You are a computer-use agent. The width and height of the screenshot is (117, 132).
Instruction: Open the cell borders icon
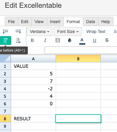[58, 40]
